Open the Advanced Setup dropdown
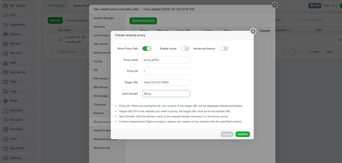Viewport: 342px width, 163px height. (77, 21)
